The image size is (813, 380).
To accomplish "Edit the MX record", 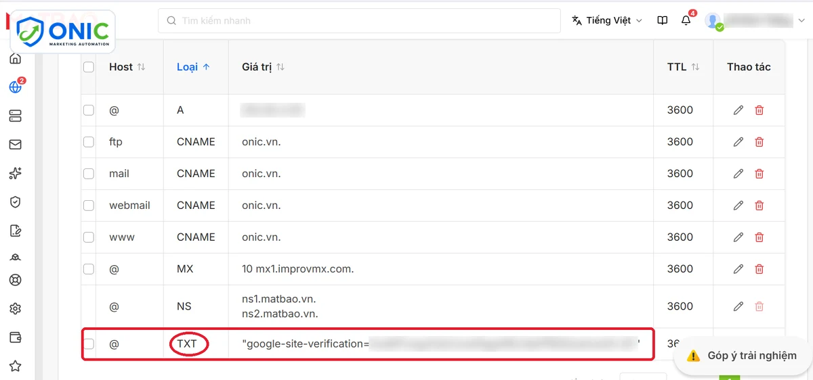I will [x=738, y=269].
